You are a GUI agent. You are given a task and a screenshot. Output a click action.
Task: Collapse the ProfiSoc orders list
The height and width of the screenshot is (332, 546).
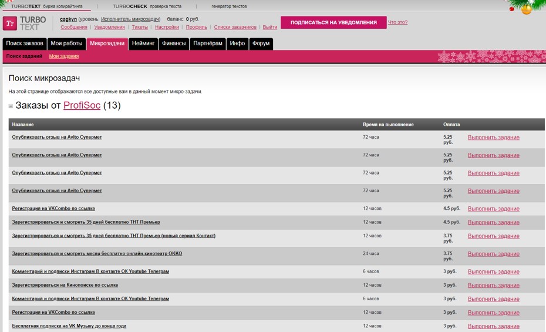pyautogui.click(x=11, y=106)
